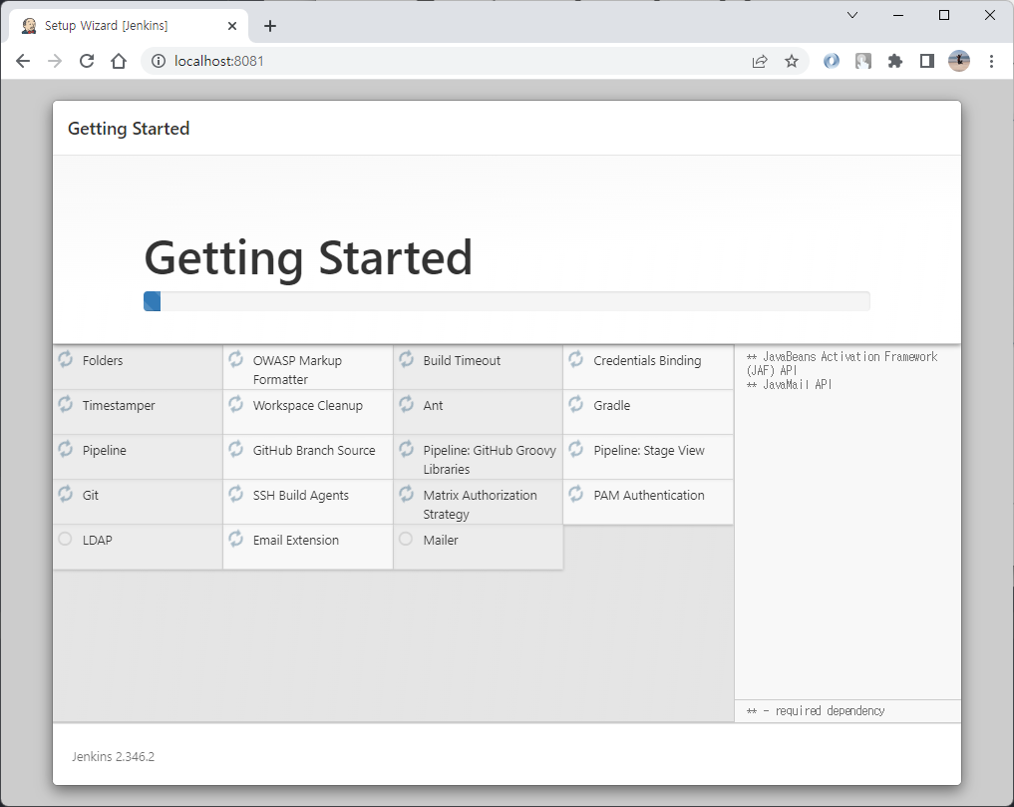Click the GitHub Branch Source label

314,451
